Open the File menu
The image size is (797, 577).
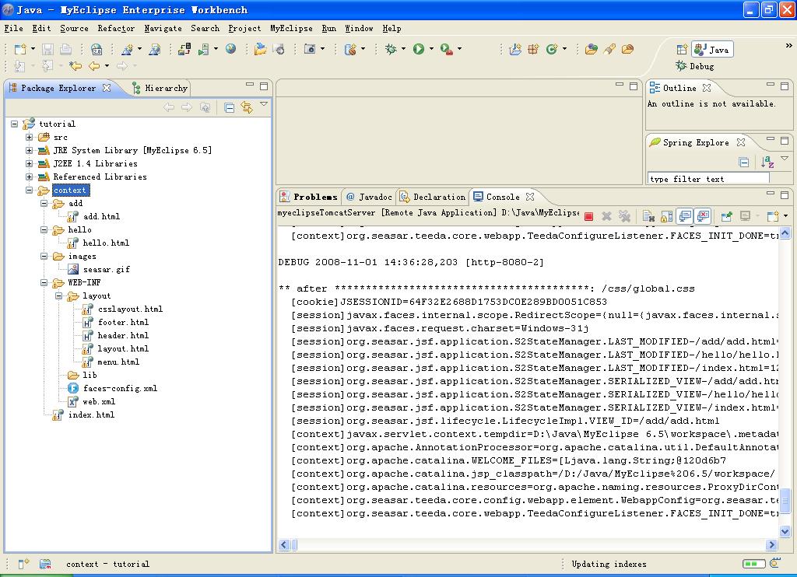(13, 29)
